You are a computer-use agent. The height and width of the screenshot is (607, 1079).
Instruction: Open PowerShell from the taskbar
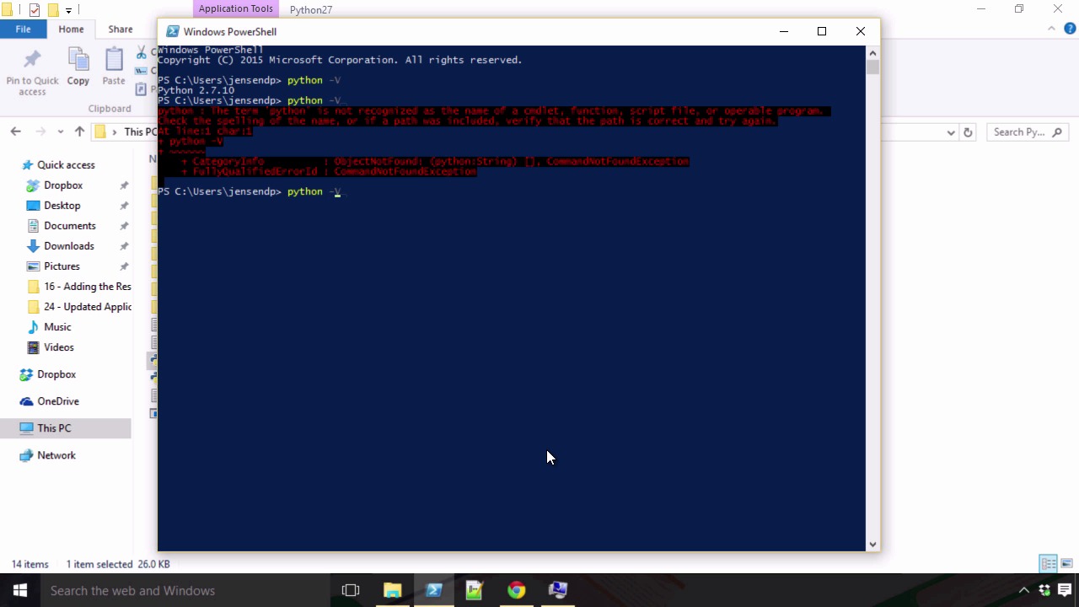pyautogui.click(x=434, y=590)
